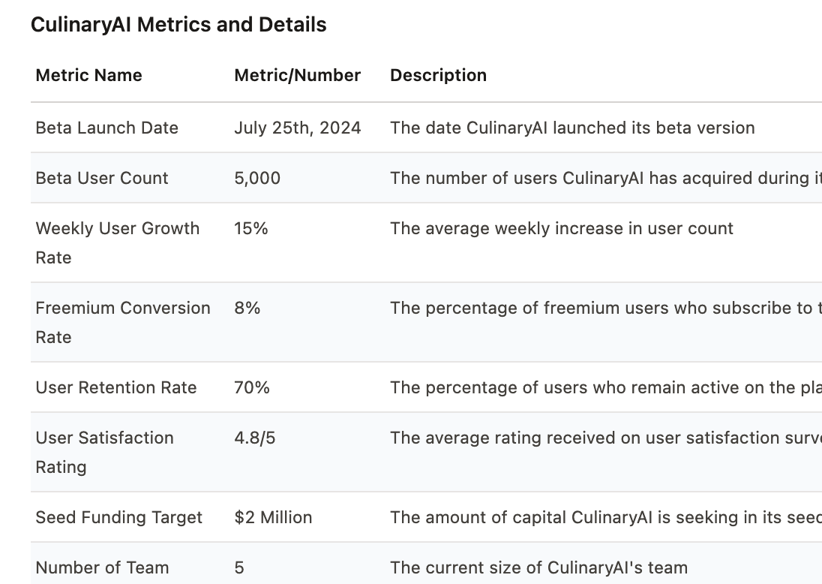Click the 70% retention value
Screen dimensions: 822x584
251,387
